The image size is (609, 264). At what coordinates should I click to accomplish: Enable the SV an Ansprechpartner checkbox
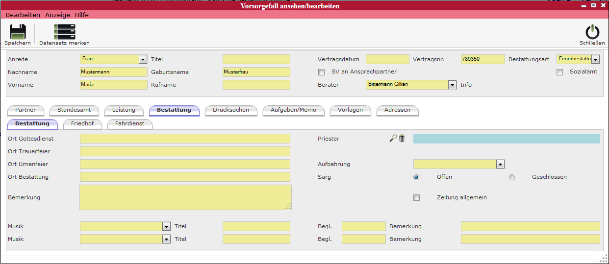[322, 72]
